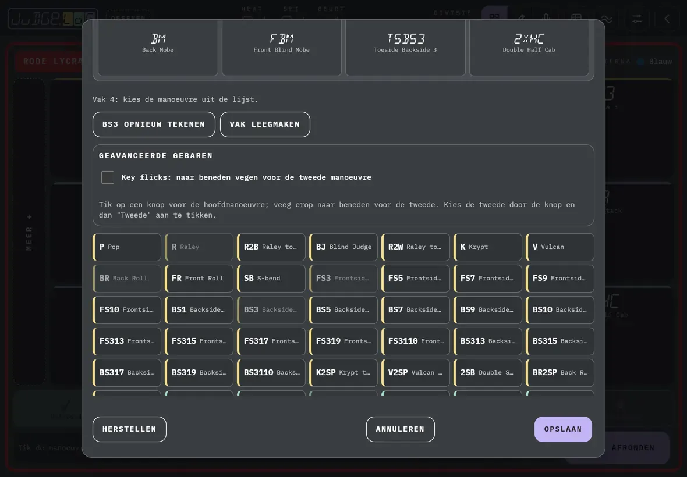This screenshot has width=687, height=477.
Task: Enable the Key flicks checkbox
Action: coord(108,177)
